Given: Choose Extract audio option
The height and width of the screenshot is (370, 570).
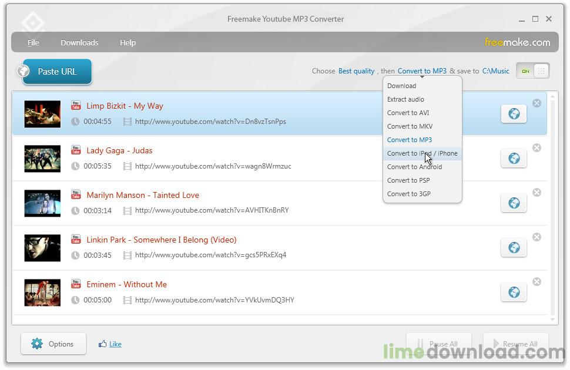Looking at the screenshot, I should coord(423,99).
